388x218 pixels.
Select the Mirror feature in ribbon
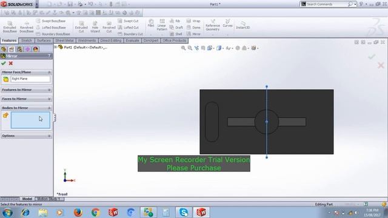[x=193, y=34]
